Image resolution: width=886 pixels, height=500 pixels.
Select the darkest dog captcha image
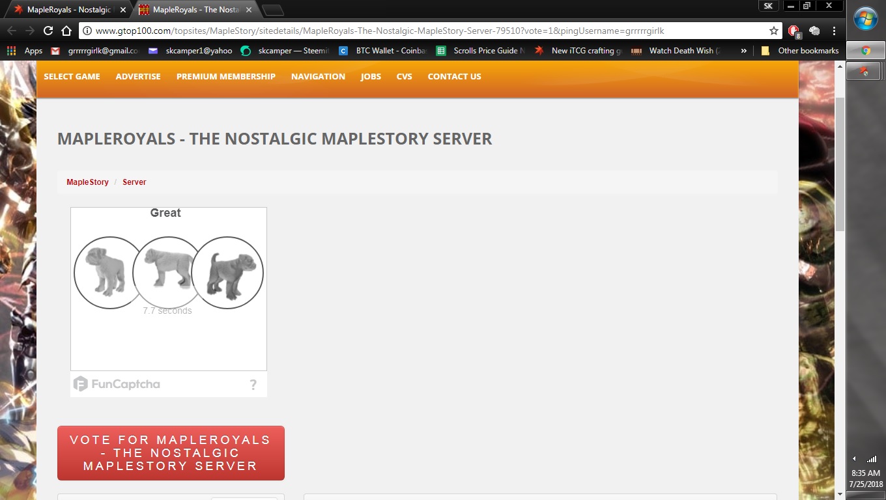click(227, 273)
